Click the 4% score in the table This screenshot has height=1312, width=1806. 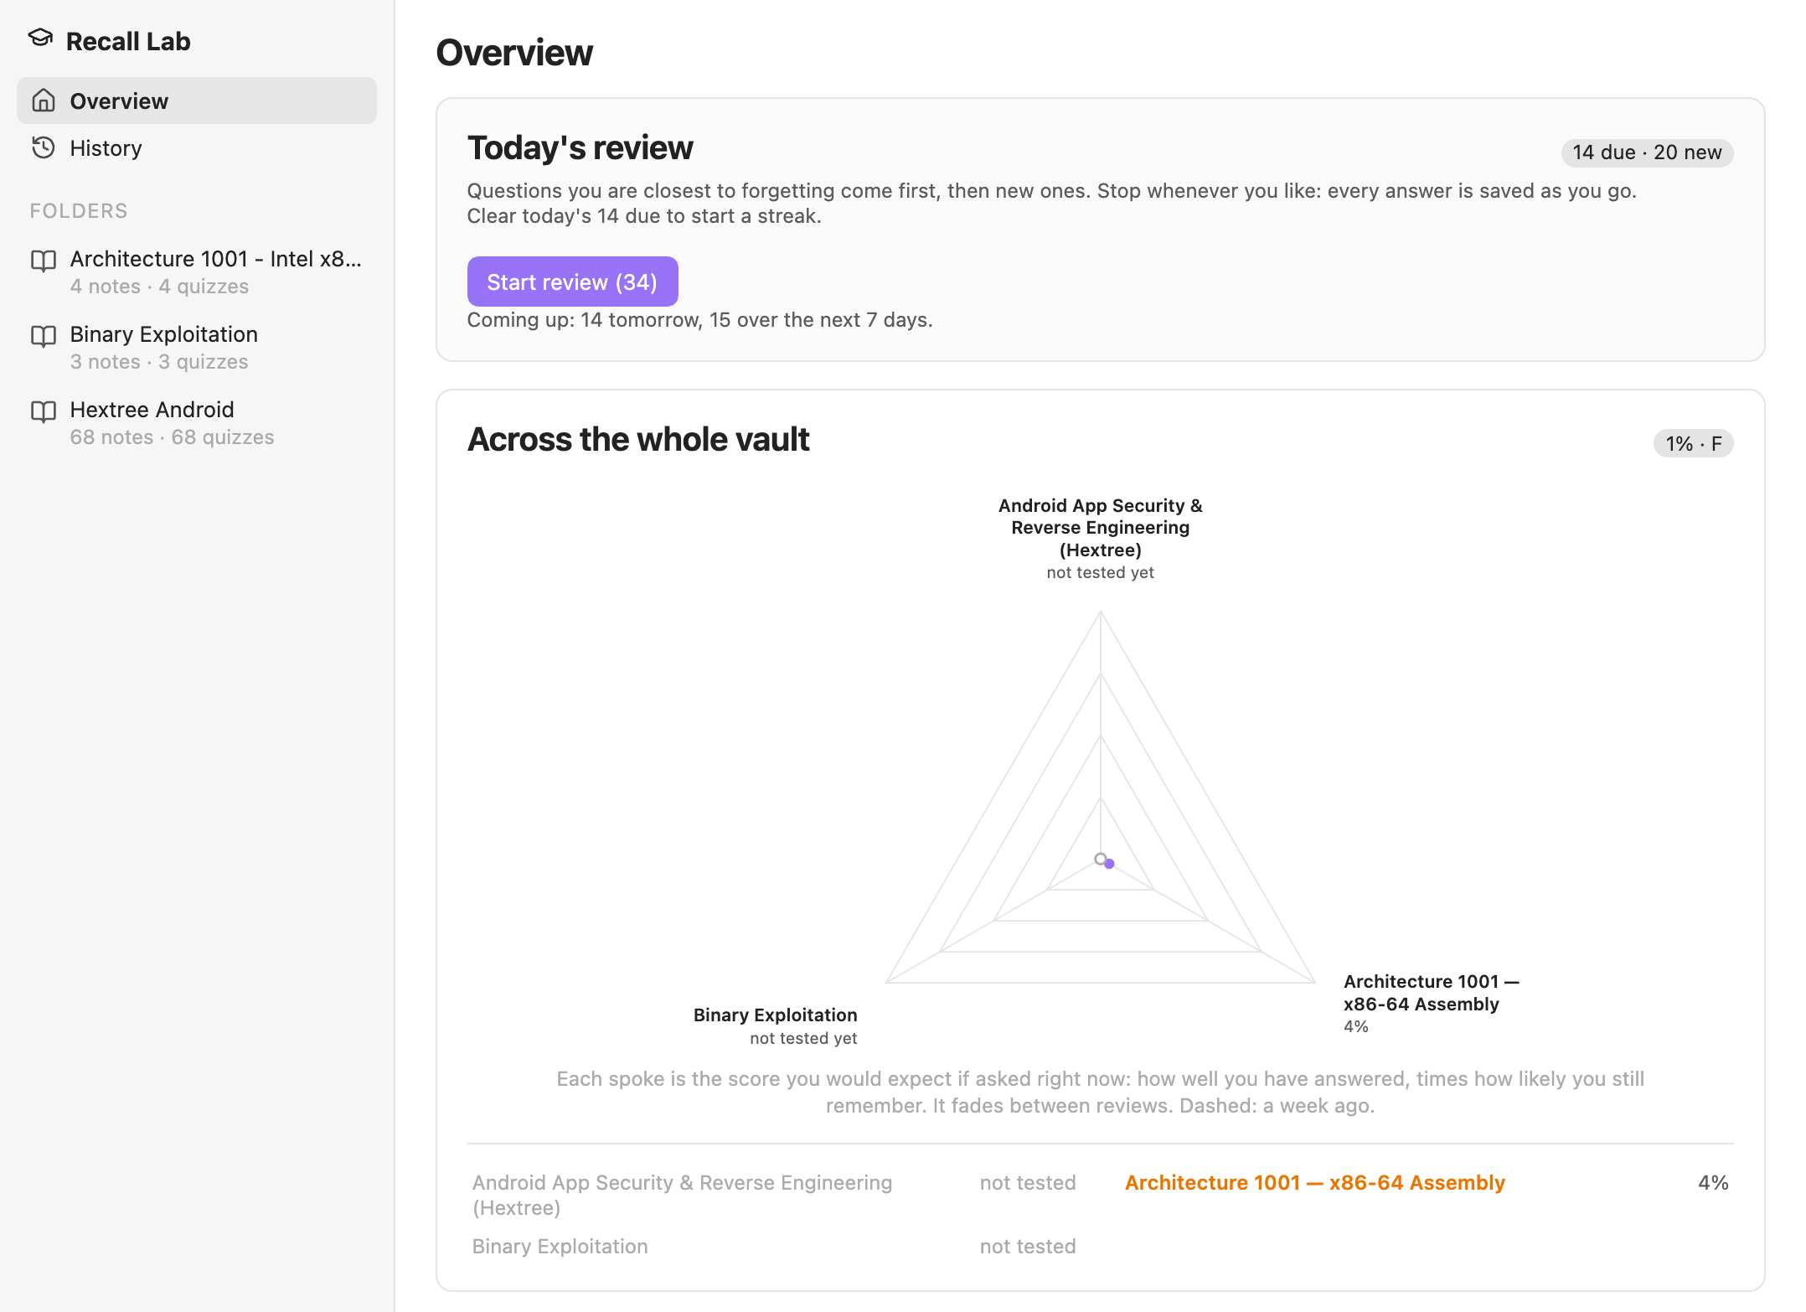[x=1713, y=1182]
